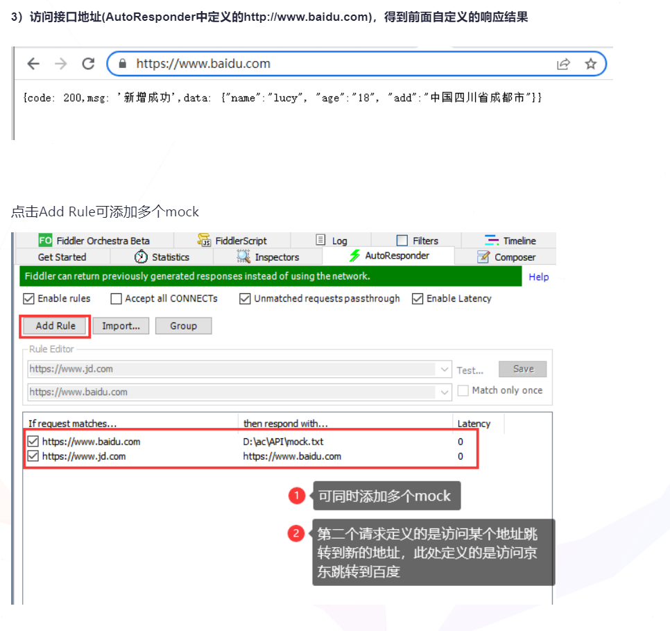This screenshot has height=631, width=670.
Task: Toggle the Filters tab checkbox
Action: 402,241
